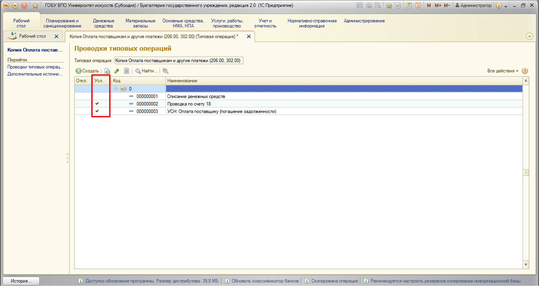539x286 pixels.
Task: Expand the info icon dropdown arrow
Action: tap(506, 6)
